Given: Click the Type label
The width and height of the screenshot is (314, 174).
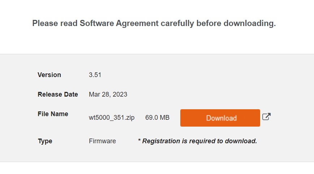Looking at the screenshot, I should [45, 141].
